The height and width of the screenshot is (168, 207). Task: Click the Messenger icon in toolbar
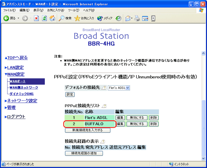(153, 18)
